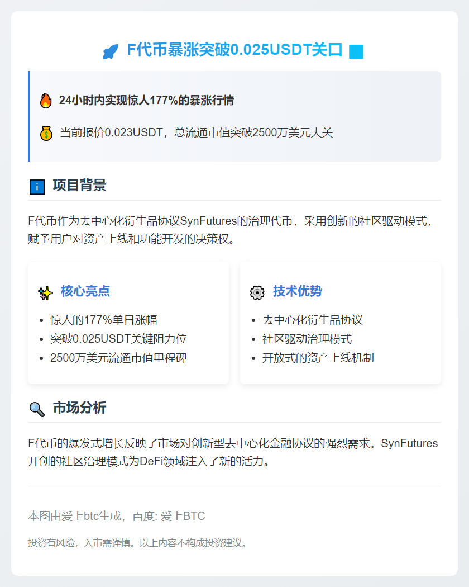Click the gear icon beside 技术优势

(257, 292)
